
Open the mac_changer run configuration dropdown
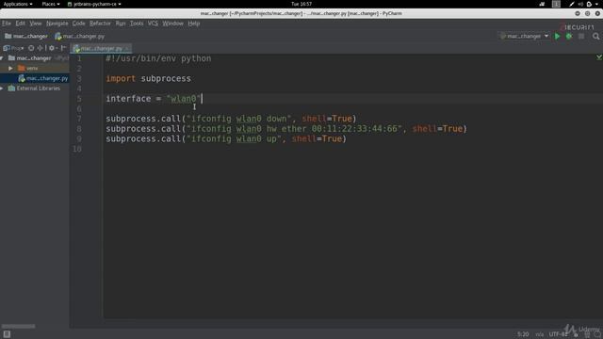point(524,36)
